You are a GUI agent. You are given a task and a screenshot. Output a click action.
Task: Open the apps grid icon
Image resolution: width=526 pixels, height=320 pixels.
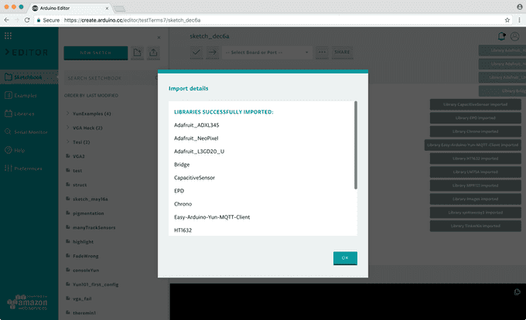(9, 36)
